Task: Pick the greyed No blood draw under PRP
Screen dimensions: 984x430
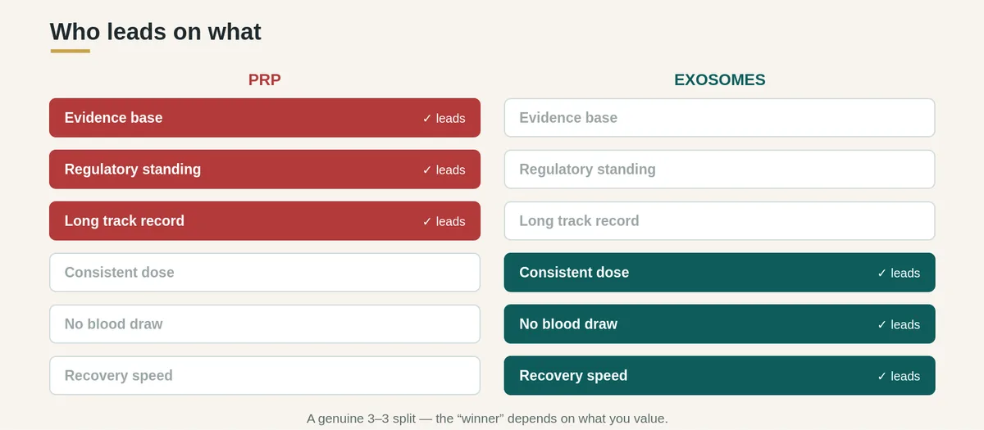Action: 265,324
